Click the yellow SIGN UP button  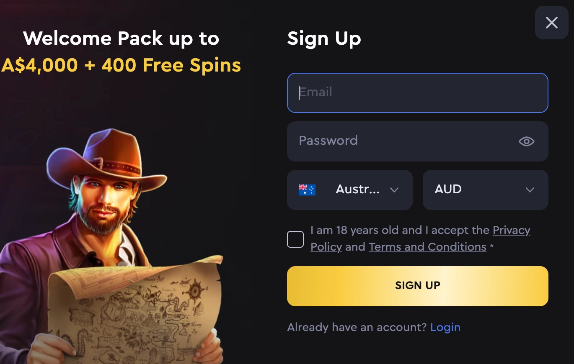click(x=418, y=286)
